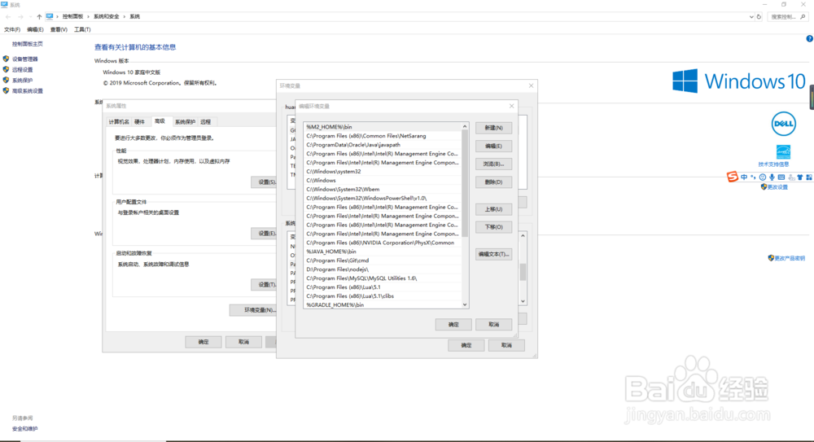The height and width of the screenshot is (442, 814).
Task: Click the Up arrow navigation icon
Action: 39,16
